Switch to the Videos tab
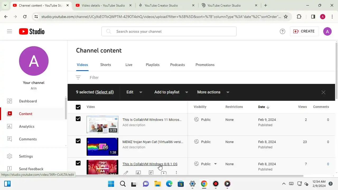The image size is (338, 190). pos(82,65)
